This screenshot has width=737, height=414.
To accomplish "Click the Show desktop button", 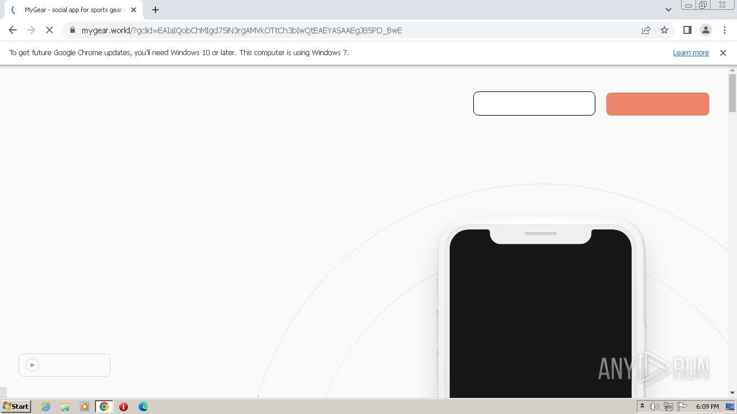I will click(x=730, y=407).
